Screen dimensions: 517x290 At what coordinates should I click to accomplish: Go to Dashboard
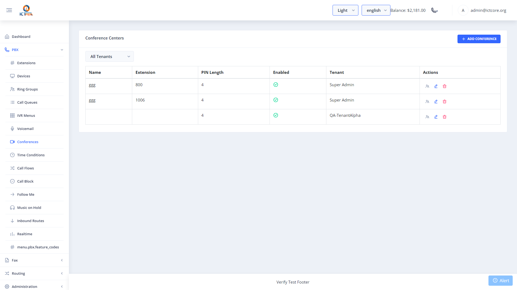pos(34,37)
